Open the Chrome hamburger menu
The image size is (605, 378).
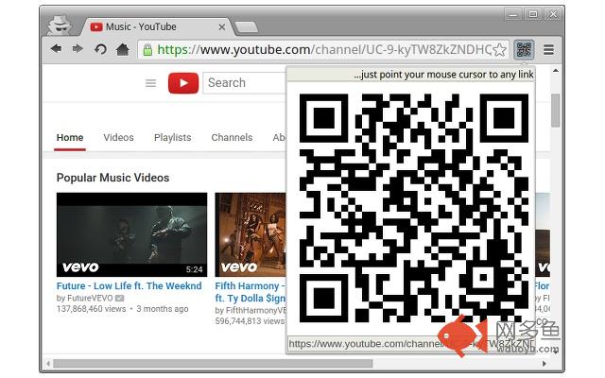pos(548,50)
